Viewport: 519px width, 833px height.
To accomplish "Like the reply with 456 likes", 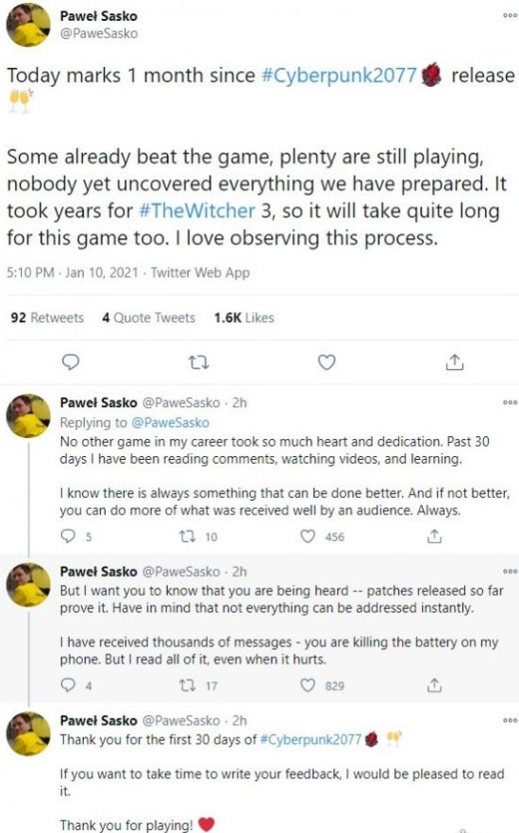I will (x=308, y=536).
